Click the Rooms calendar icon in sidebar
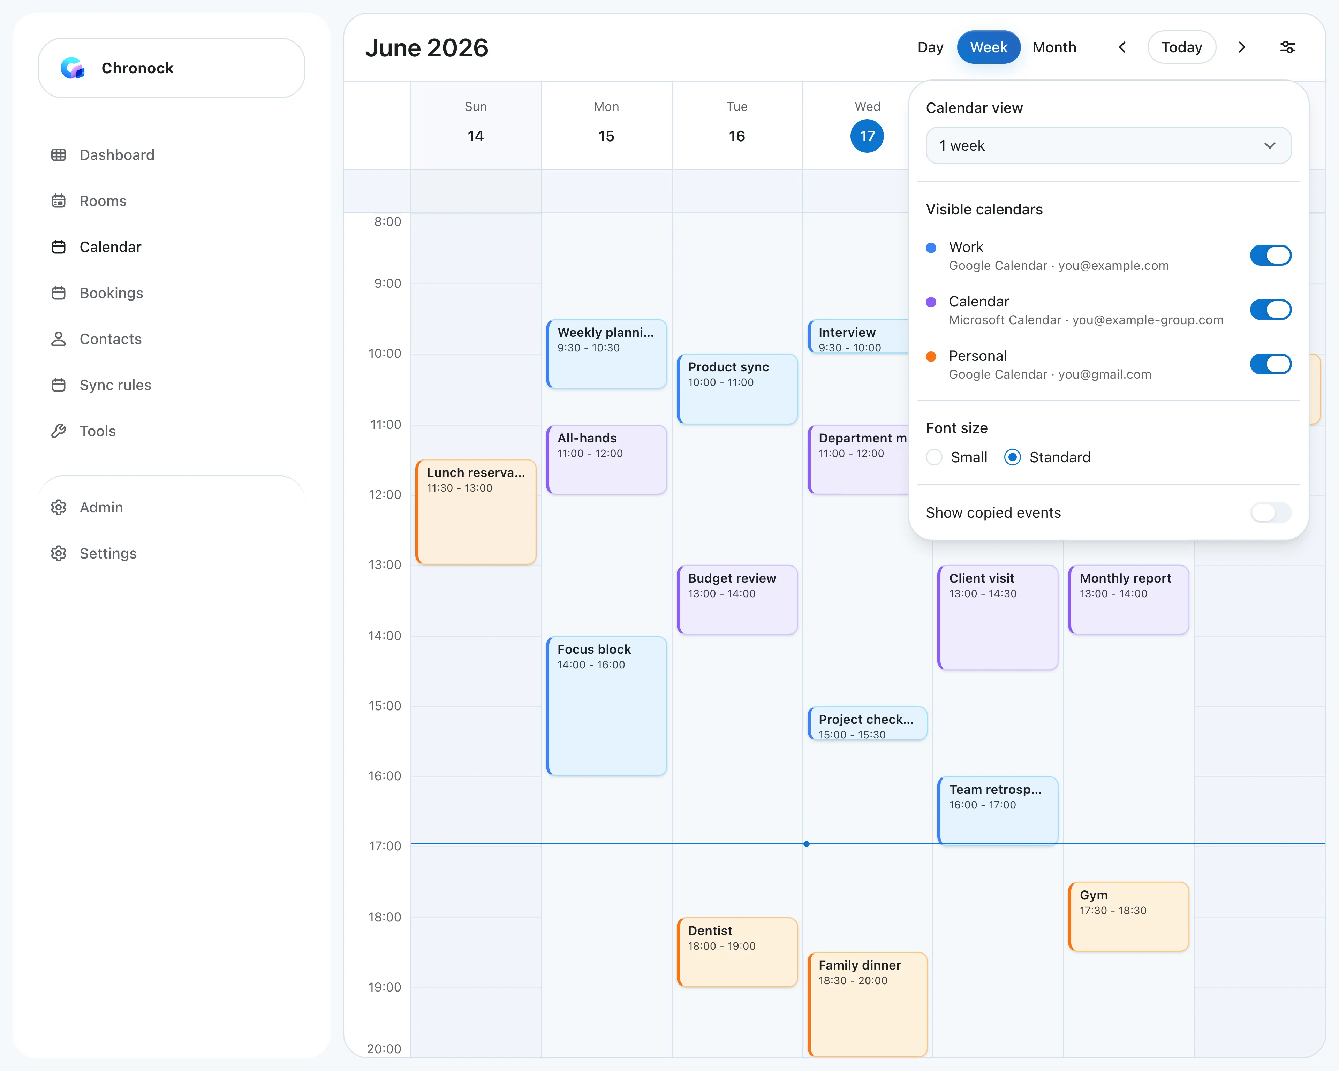The height and width of the screenshot is (1071, 1339). pos(58,200)
